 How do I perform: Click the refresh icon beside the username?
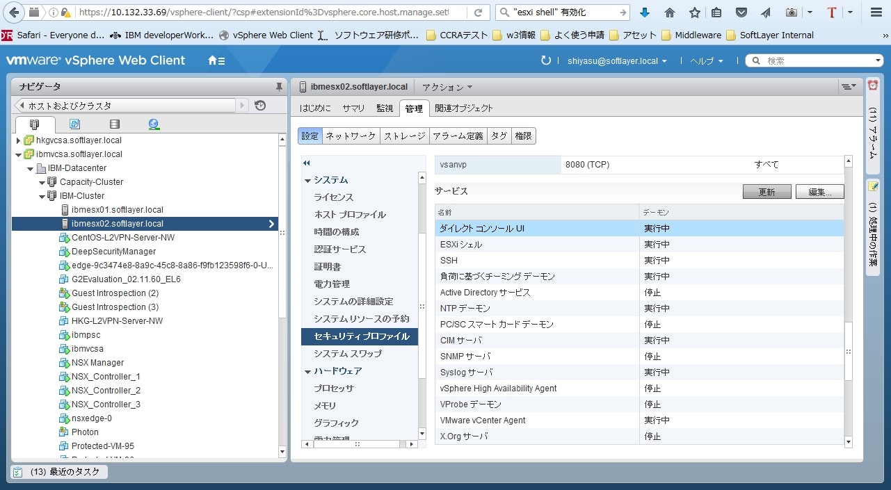[546, 60]
